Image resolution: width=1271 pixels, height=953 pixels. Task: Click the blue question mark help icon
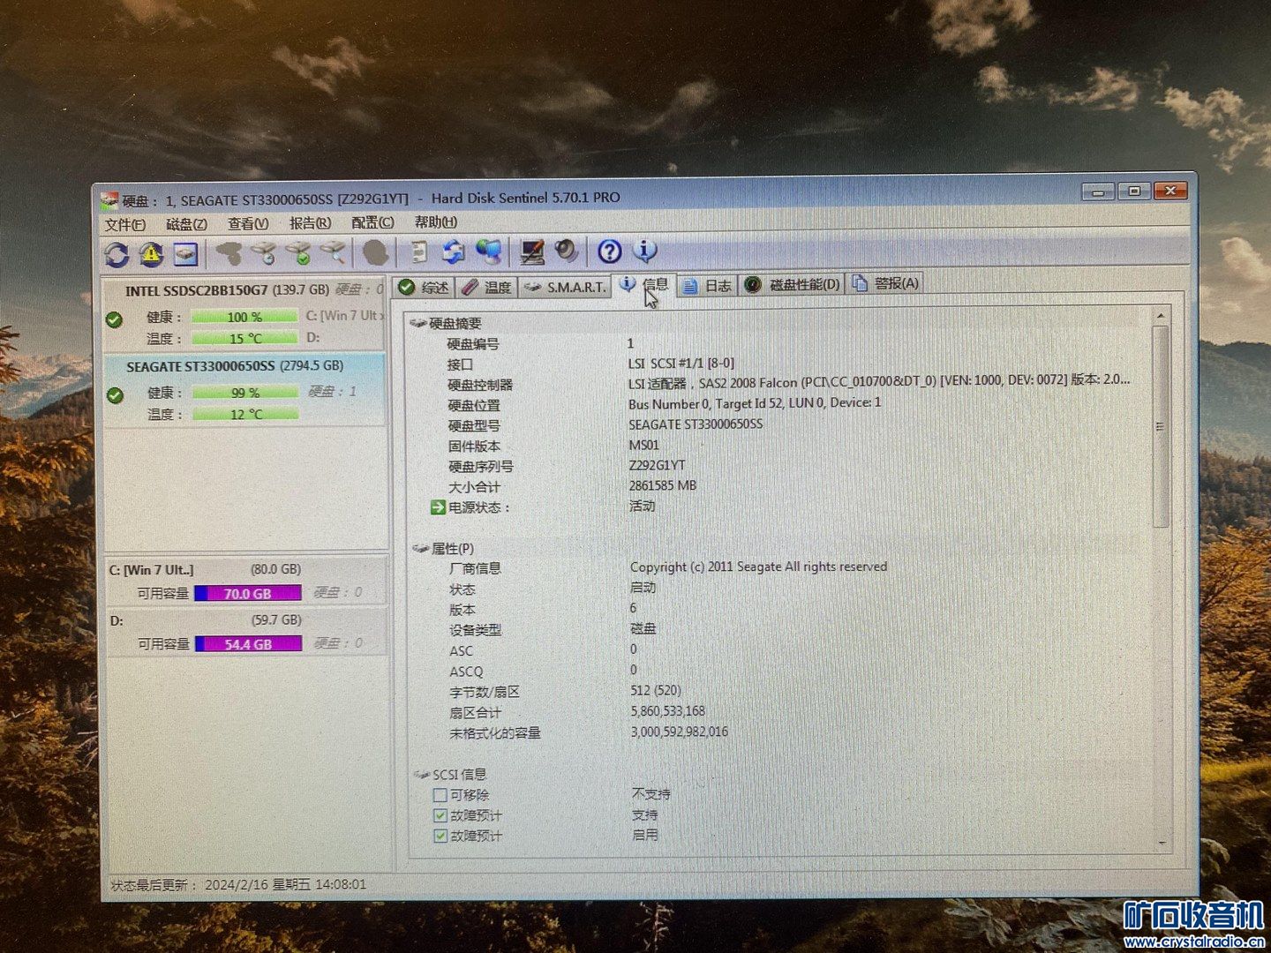[x=609, y=251]
